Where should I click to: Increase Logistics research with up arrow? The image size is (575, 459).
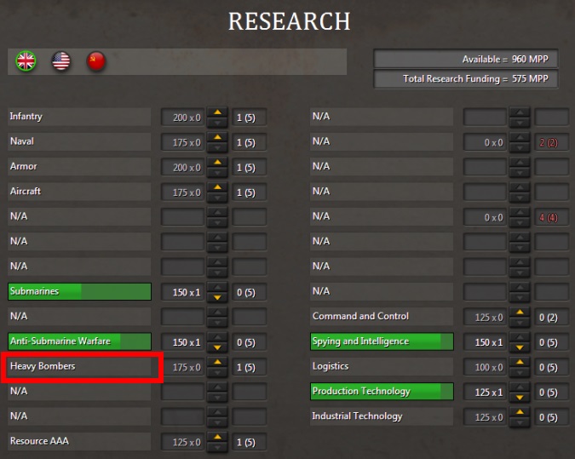(x=520, y=362)
